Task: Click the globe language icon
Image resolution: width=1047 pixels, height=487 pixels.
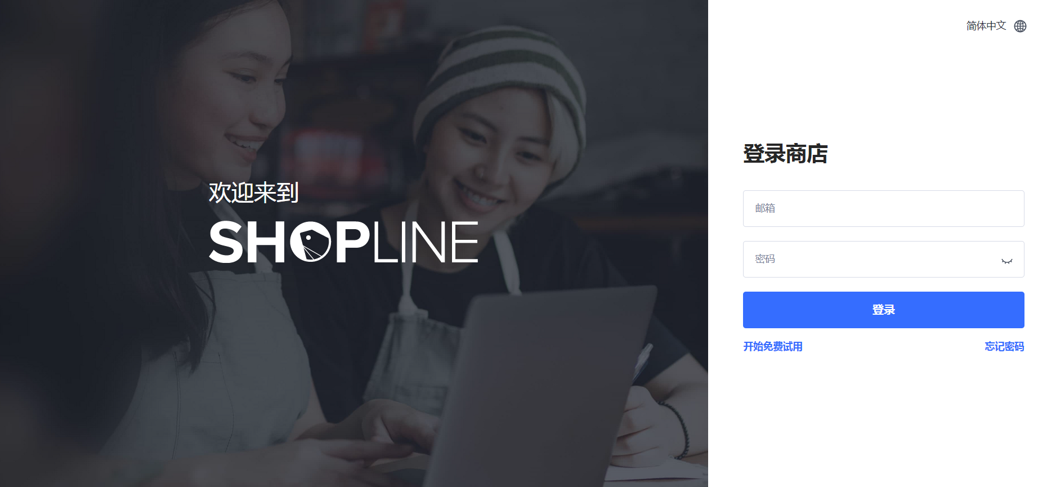Action: coord(1020,26)
